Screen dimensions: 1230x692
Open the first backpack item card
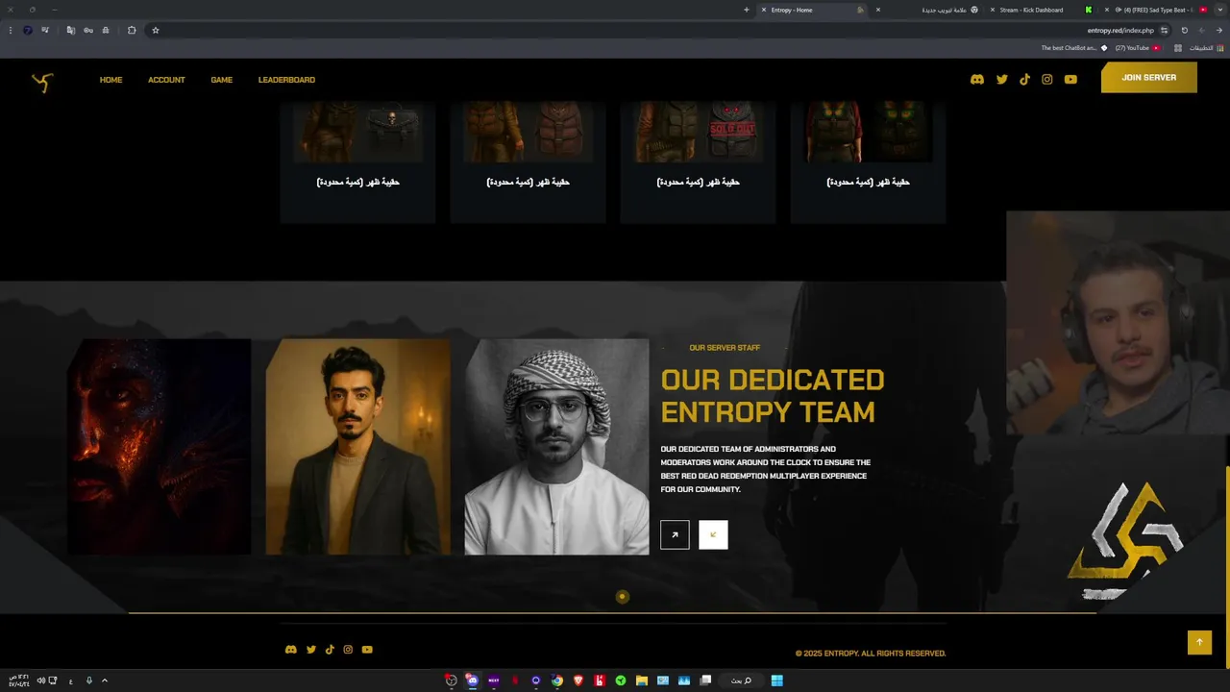click(357, 161)
